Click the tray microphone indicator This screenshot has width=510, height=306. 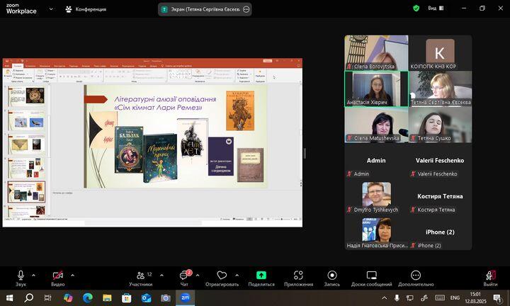point(397,297)
